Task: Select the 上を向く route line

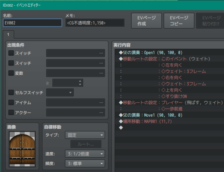Action: click(x=169, y=90)
